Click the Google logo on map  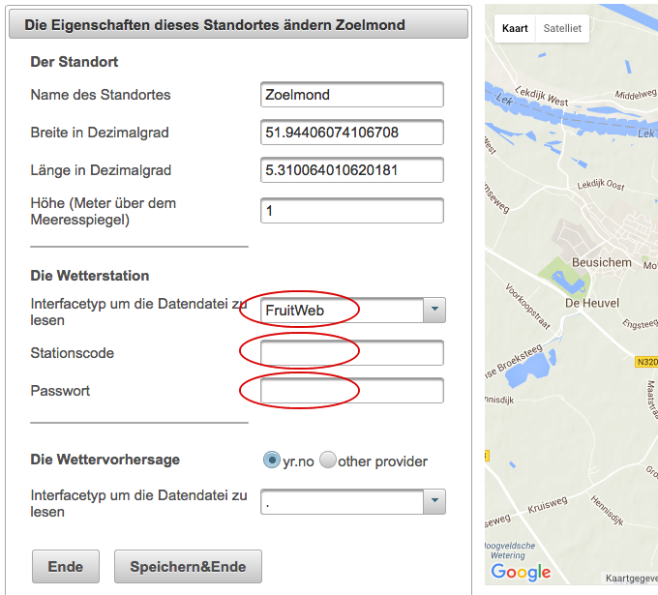pyautogui.click(x=521, y=572)
